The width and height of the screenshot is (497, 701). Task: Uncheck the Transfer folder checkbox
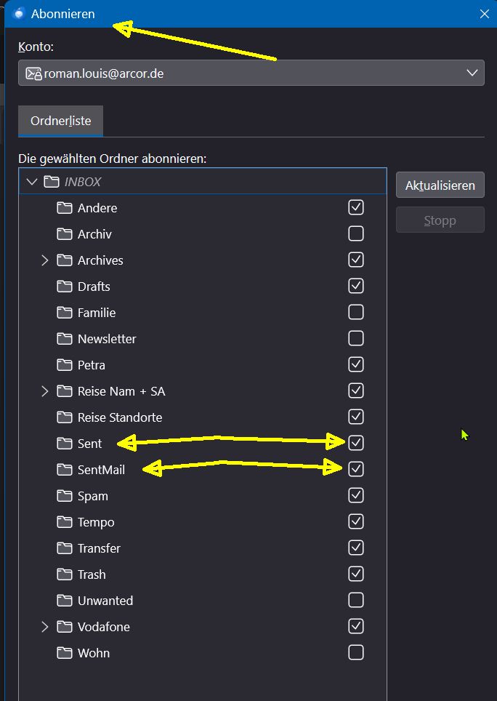point(356,548)
